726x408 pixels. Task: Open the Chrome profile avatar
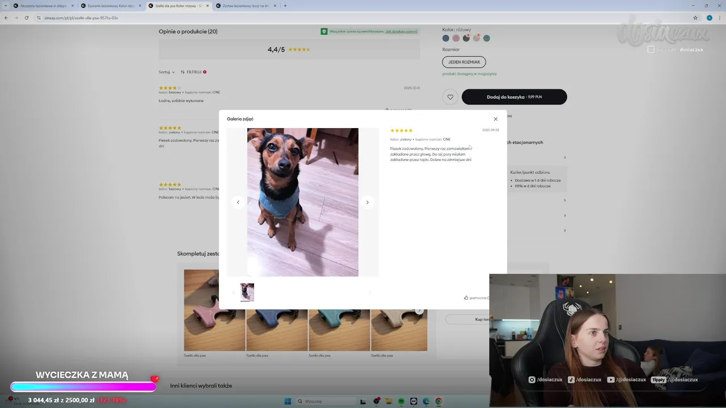[709, 18]
